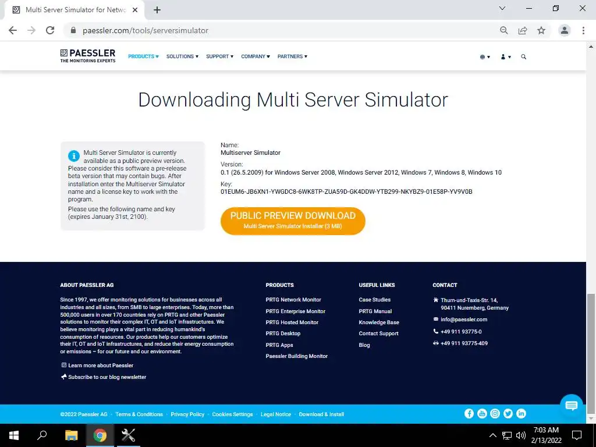
Task: Click the info@paessler.com email link
Action: [x=464, y=320]
